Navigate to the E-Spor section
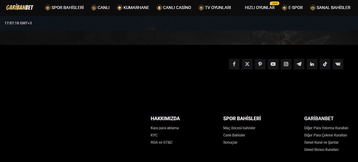Image resolution: width=358 pixels, height=162 pixels. click(292, 8)
